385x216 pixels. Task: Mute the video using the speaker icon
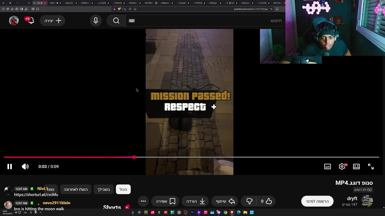tap(25, 166)
